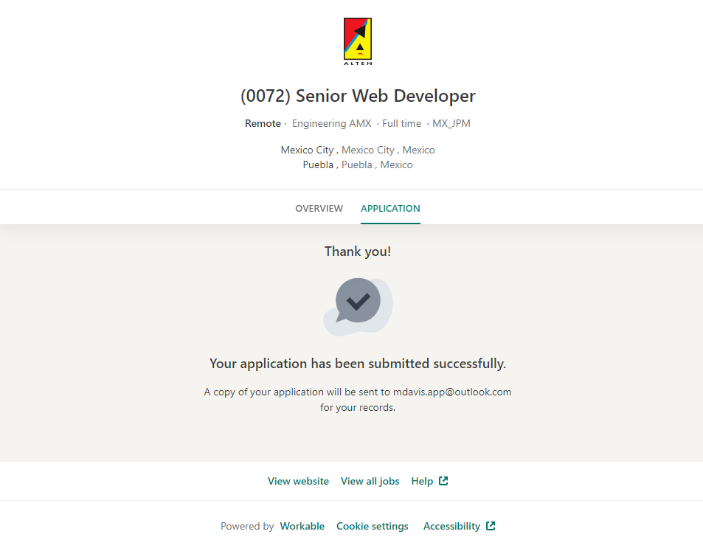The height and width of the screenshot is (551, 703).
Task: Open the Help link
Action: [x=422, y=481]
